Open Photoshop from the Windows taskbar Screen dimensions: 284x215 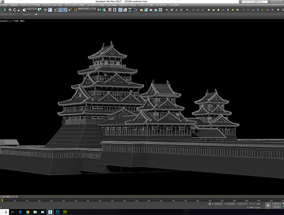point(57,211)
